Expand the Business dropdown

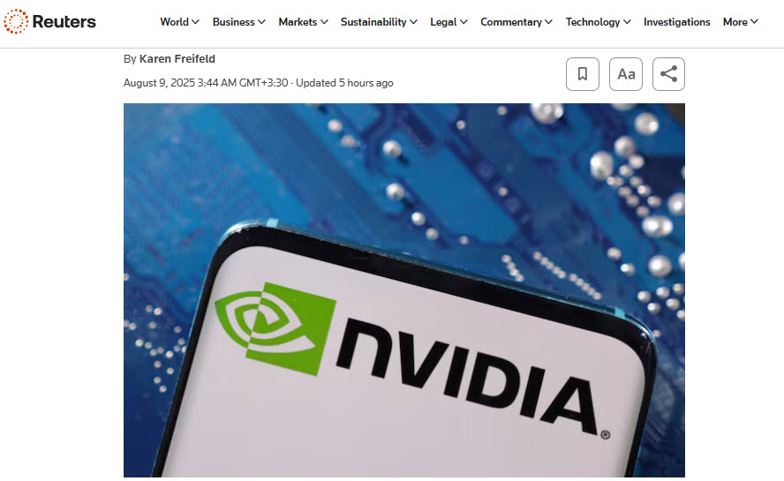[x=238, y=22]
